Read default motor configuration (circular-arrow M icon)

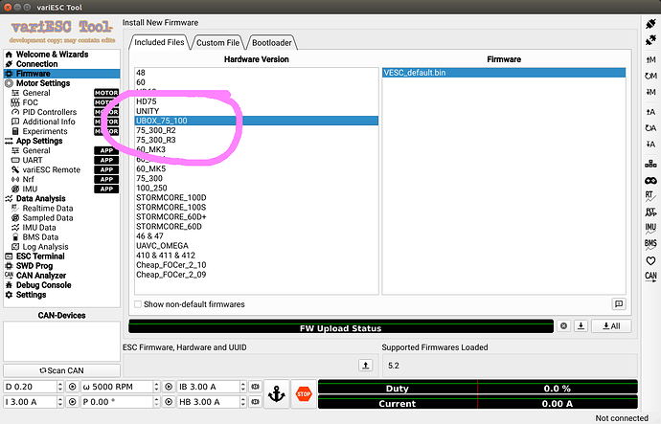650,76
